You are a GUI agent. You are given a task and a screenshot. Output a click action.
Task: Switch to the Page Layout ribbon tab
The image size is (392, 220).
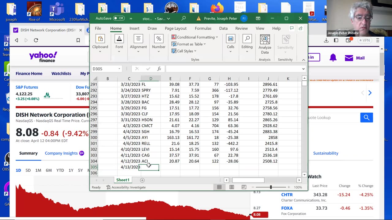click(x=176, y=28)
